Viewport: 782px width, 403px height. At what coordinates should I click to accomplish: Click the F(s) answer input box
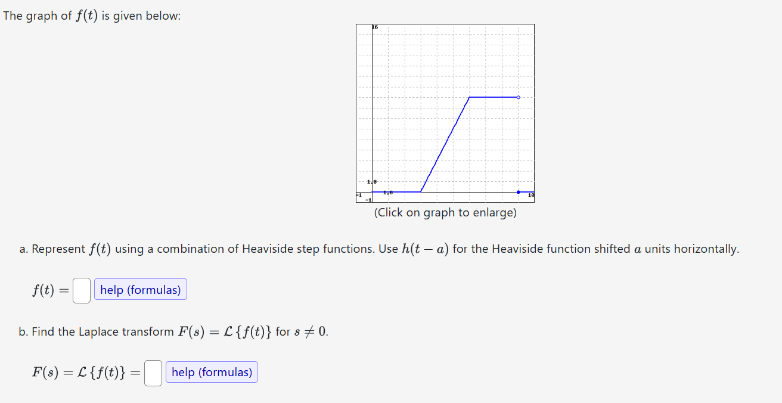click(153, 372)
